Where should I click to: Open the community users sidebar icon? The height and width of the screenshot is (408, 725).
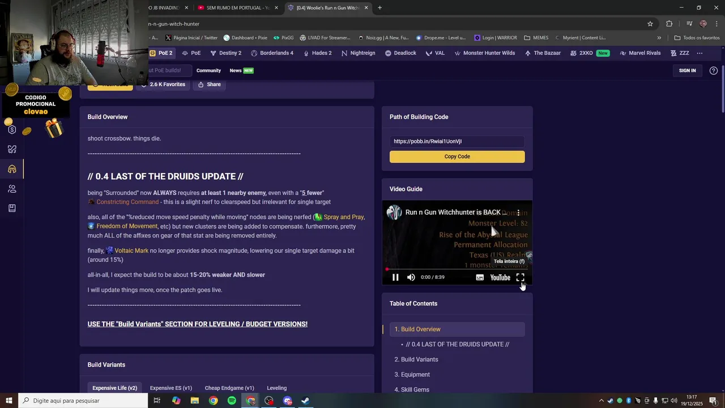(12, 189)
